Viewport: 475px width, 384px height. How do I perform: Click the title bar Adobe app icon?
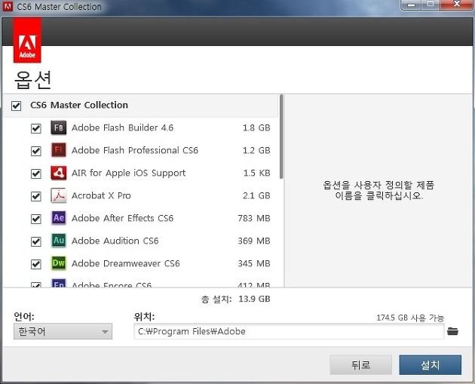tap(8, 6)
